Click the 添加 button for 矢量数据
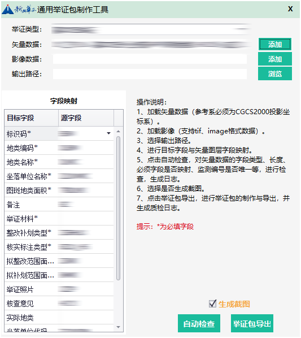Viewport: 301px width, 338px height. pyautogui.click(x=275, y=44)
